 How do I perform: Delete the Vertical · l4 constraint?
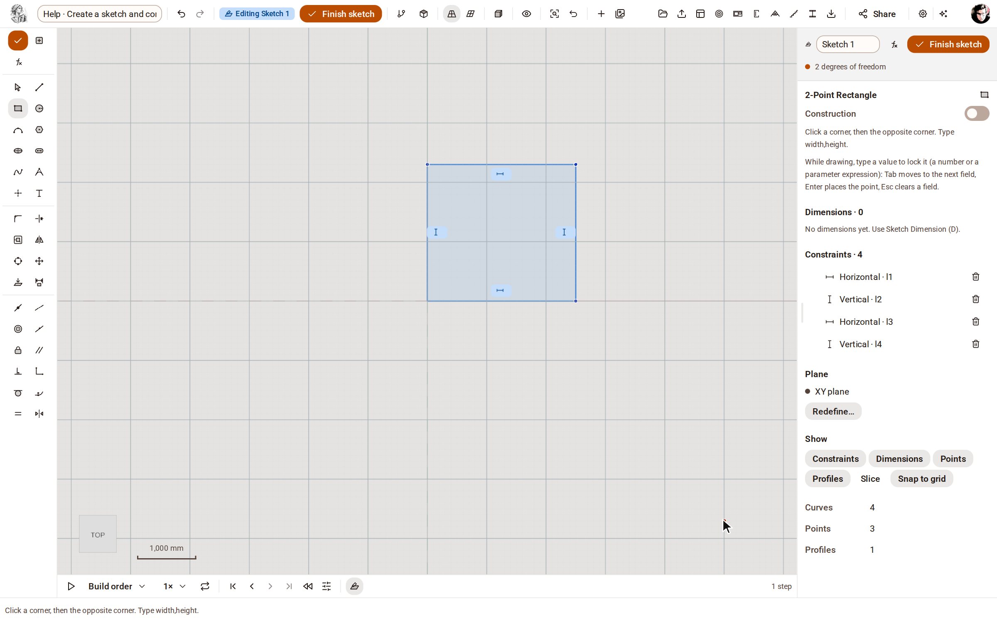tap(976, 344)
